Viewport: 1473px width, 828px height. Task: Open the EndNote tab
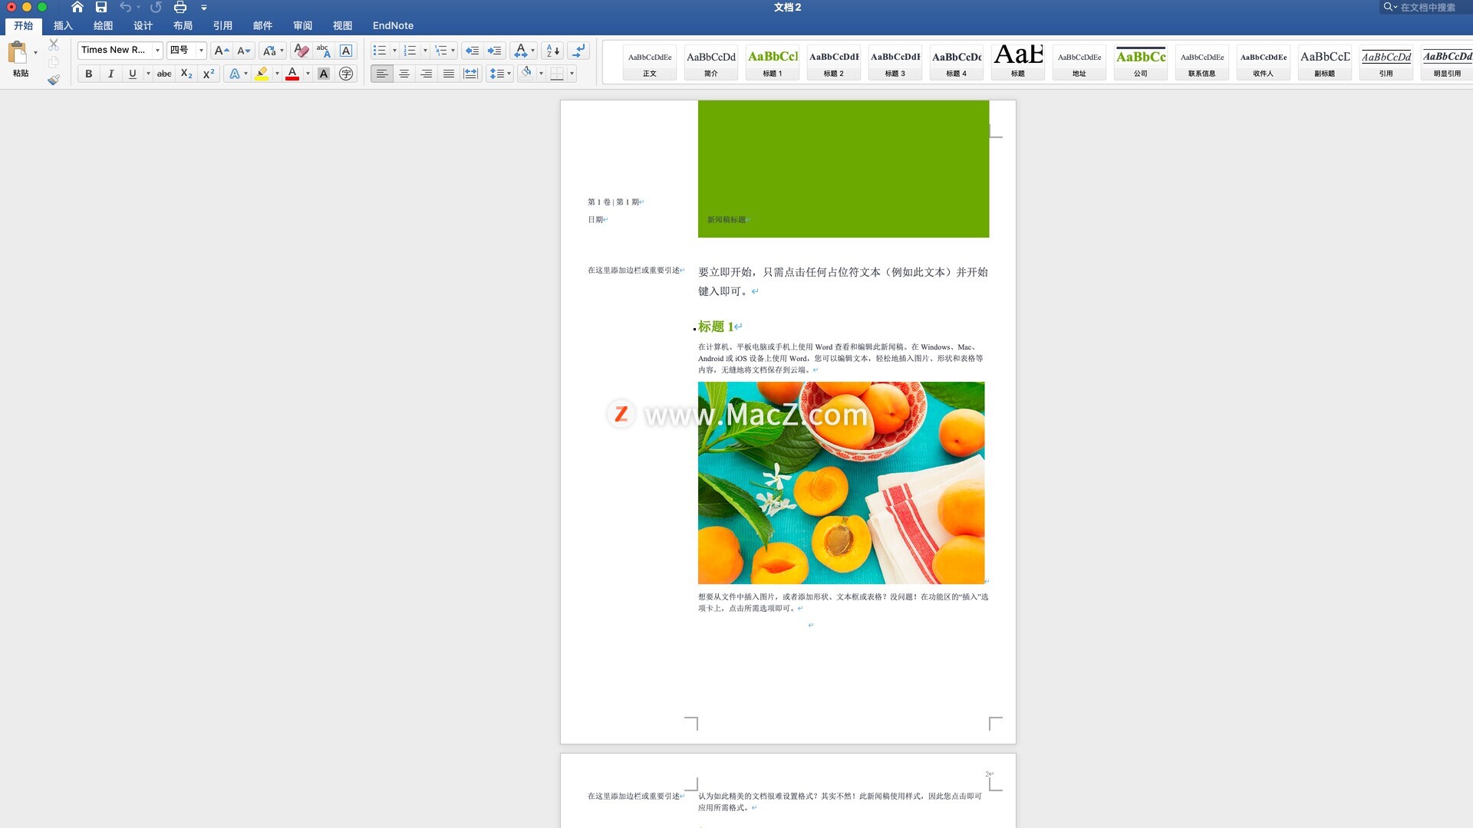[393, 25]
